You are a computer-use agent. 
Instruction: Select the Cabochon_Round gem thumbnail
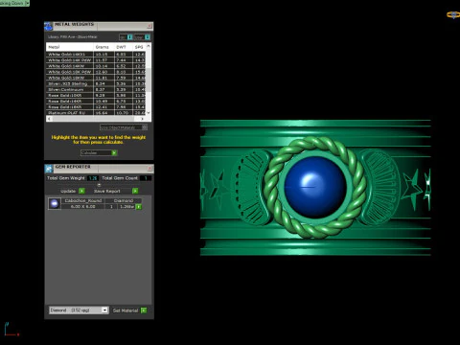pyautogui.click(x=55, y=203)
